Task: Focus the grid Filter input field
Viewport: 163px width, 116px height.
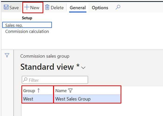Action: (x=55, y=80)
